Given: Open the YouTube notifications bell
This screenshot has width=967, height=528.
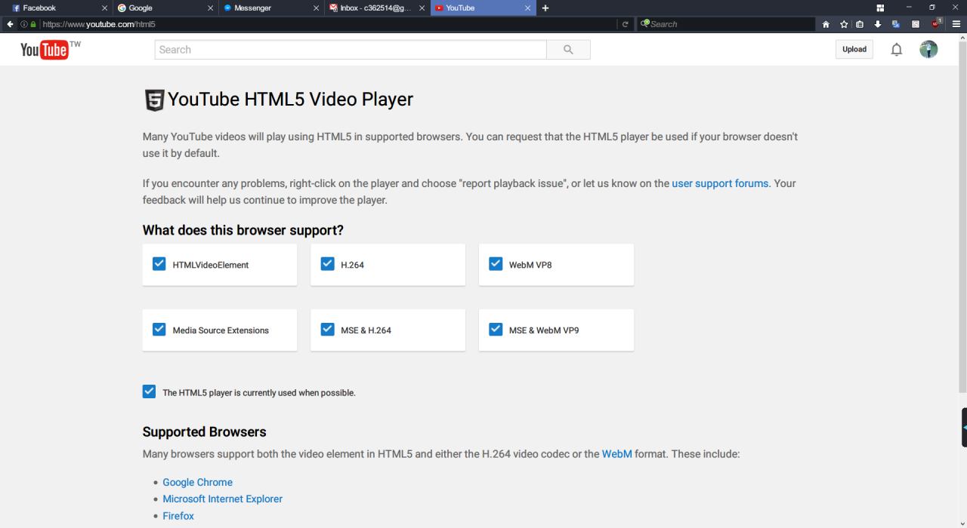Looking at the screenshot, I should 896,50.
